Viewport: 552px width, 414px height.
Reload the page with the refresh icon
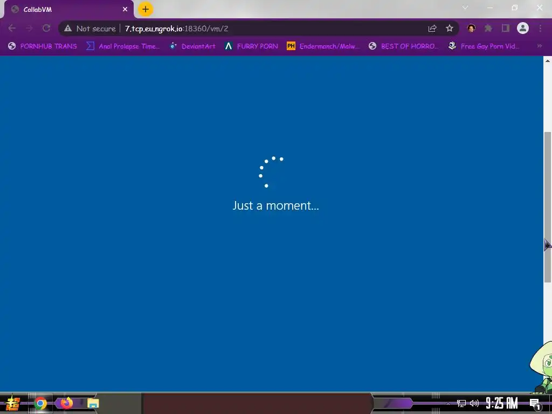pos(46,28)
